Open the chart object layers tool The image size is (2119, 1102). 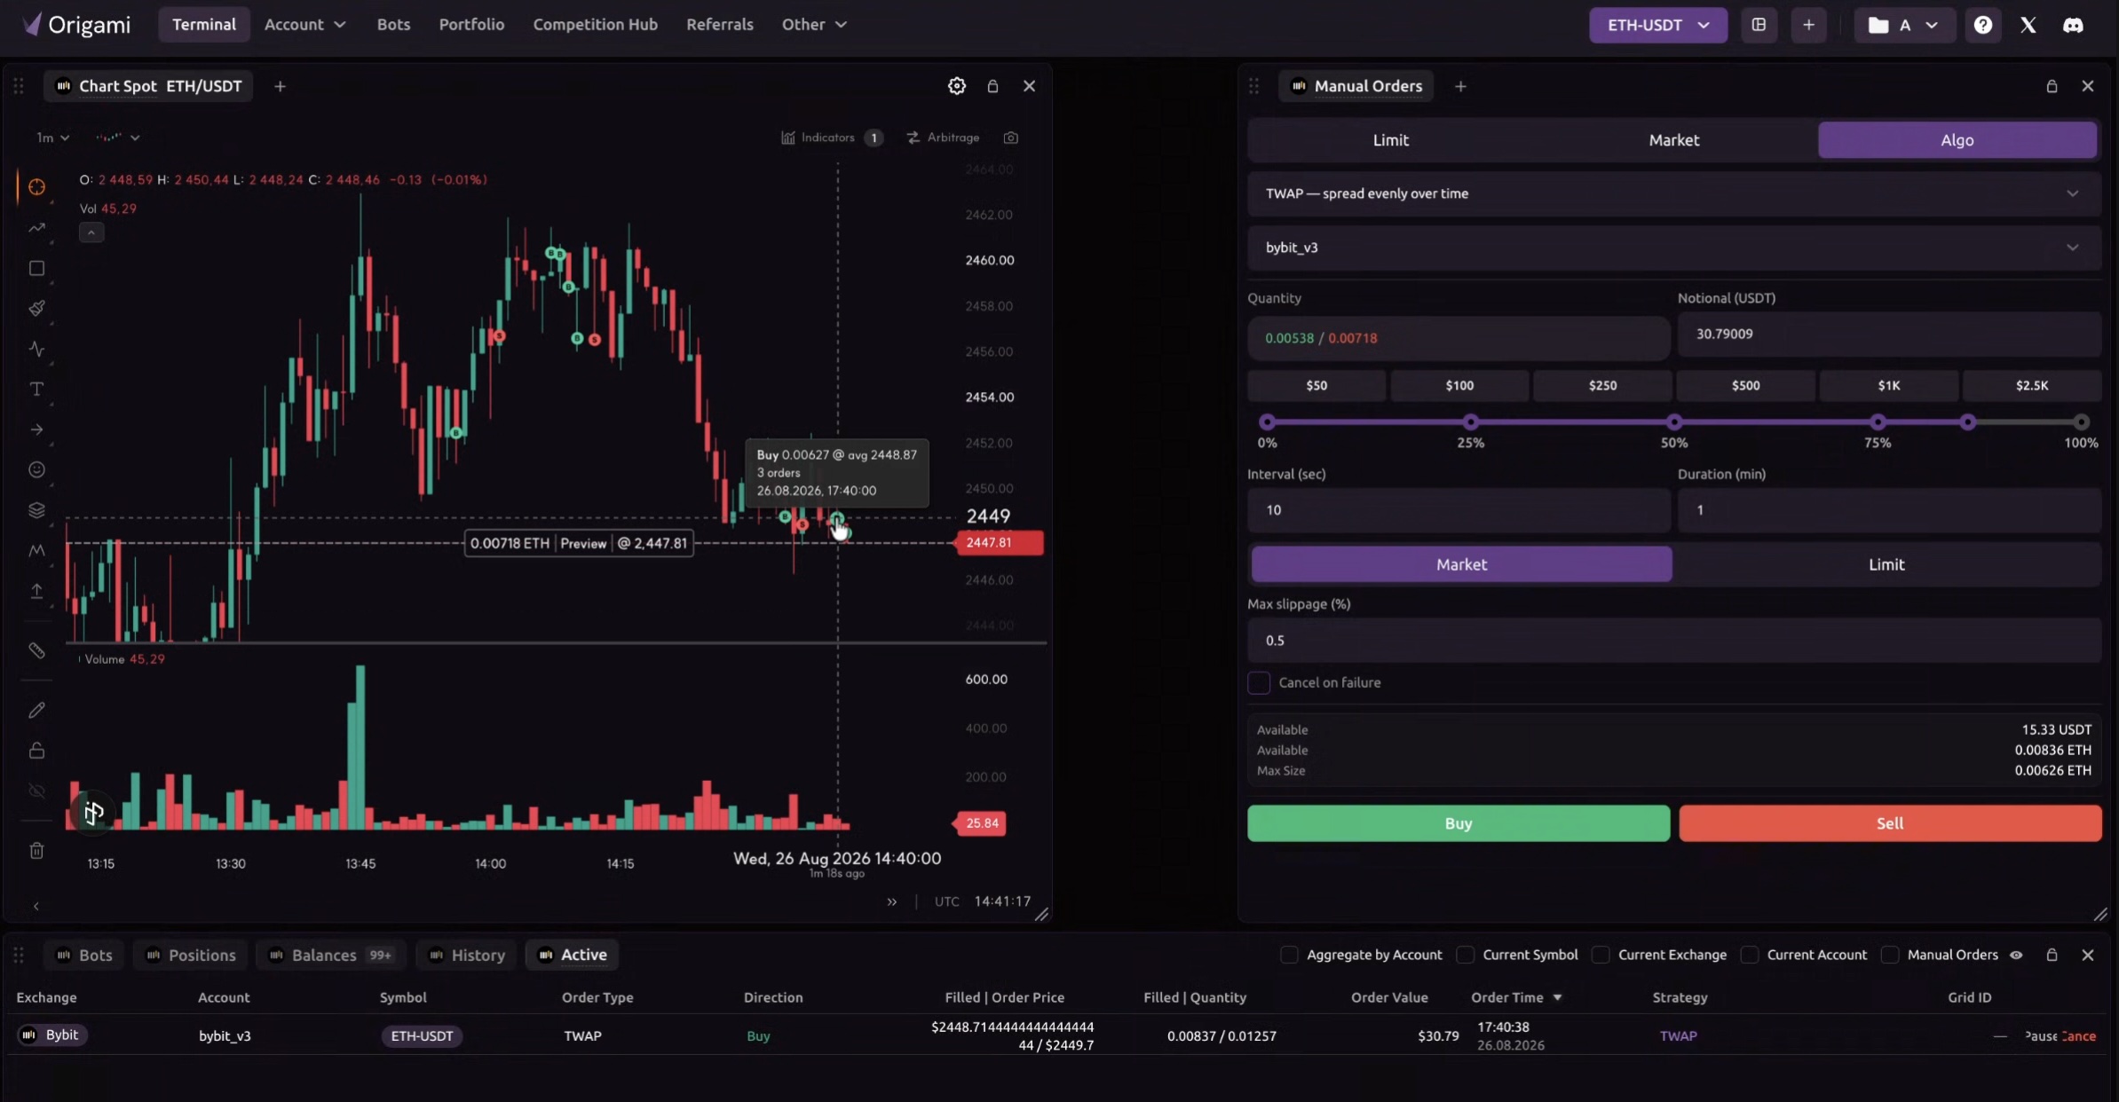click(x=36, y=510)
